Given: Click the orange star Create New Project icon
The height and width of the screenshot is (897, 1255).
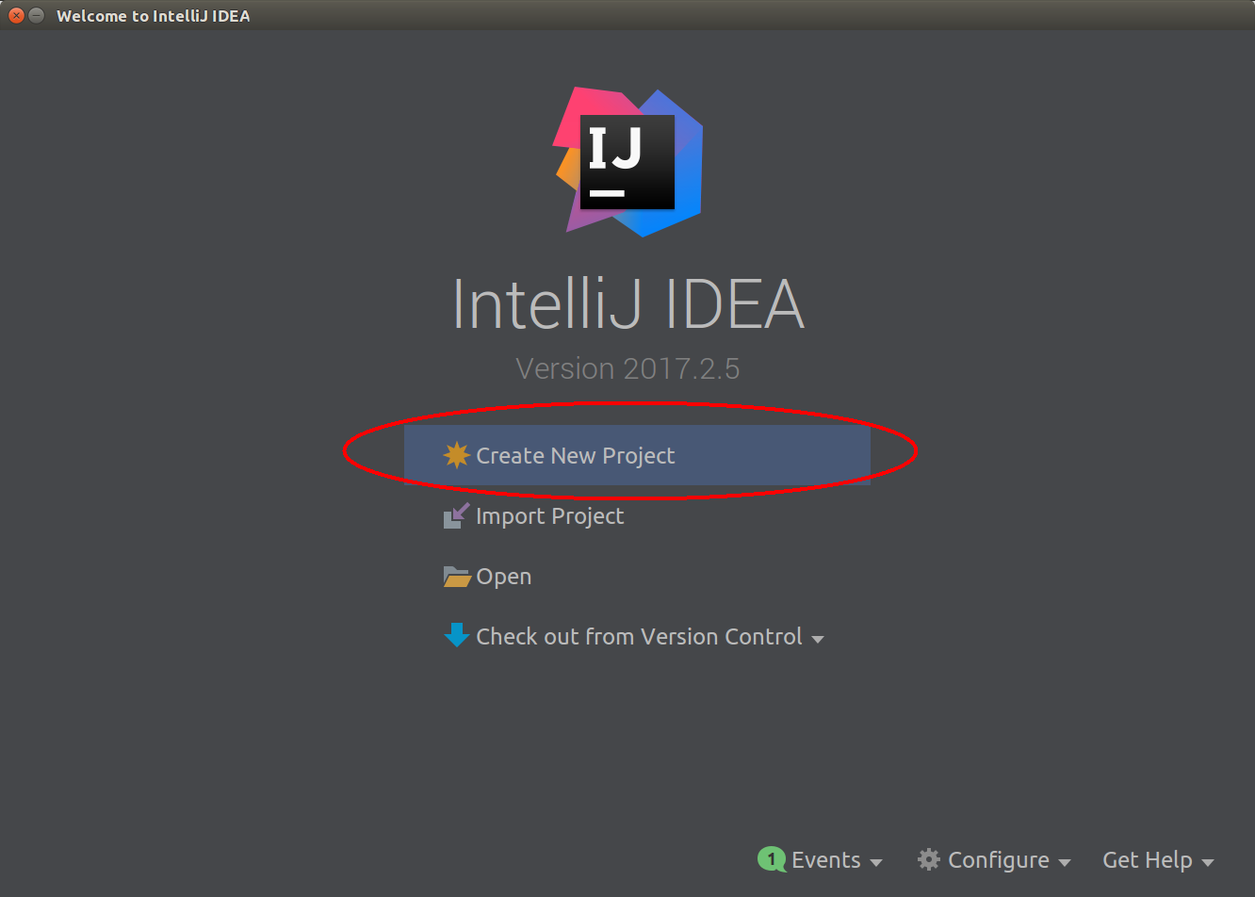Looking at the screenshot, I should click(457, 455).
